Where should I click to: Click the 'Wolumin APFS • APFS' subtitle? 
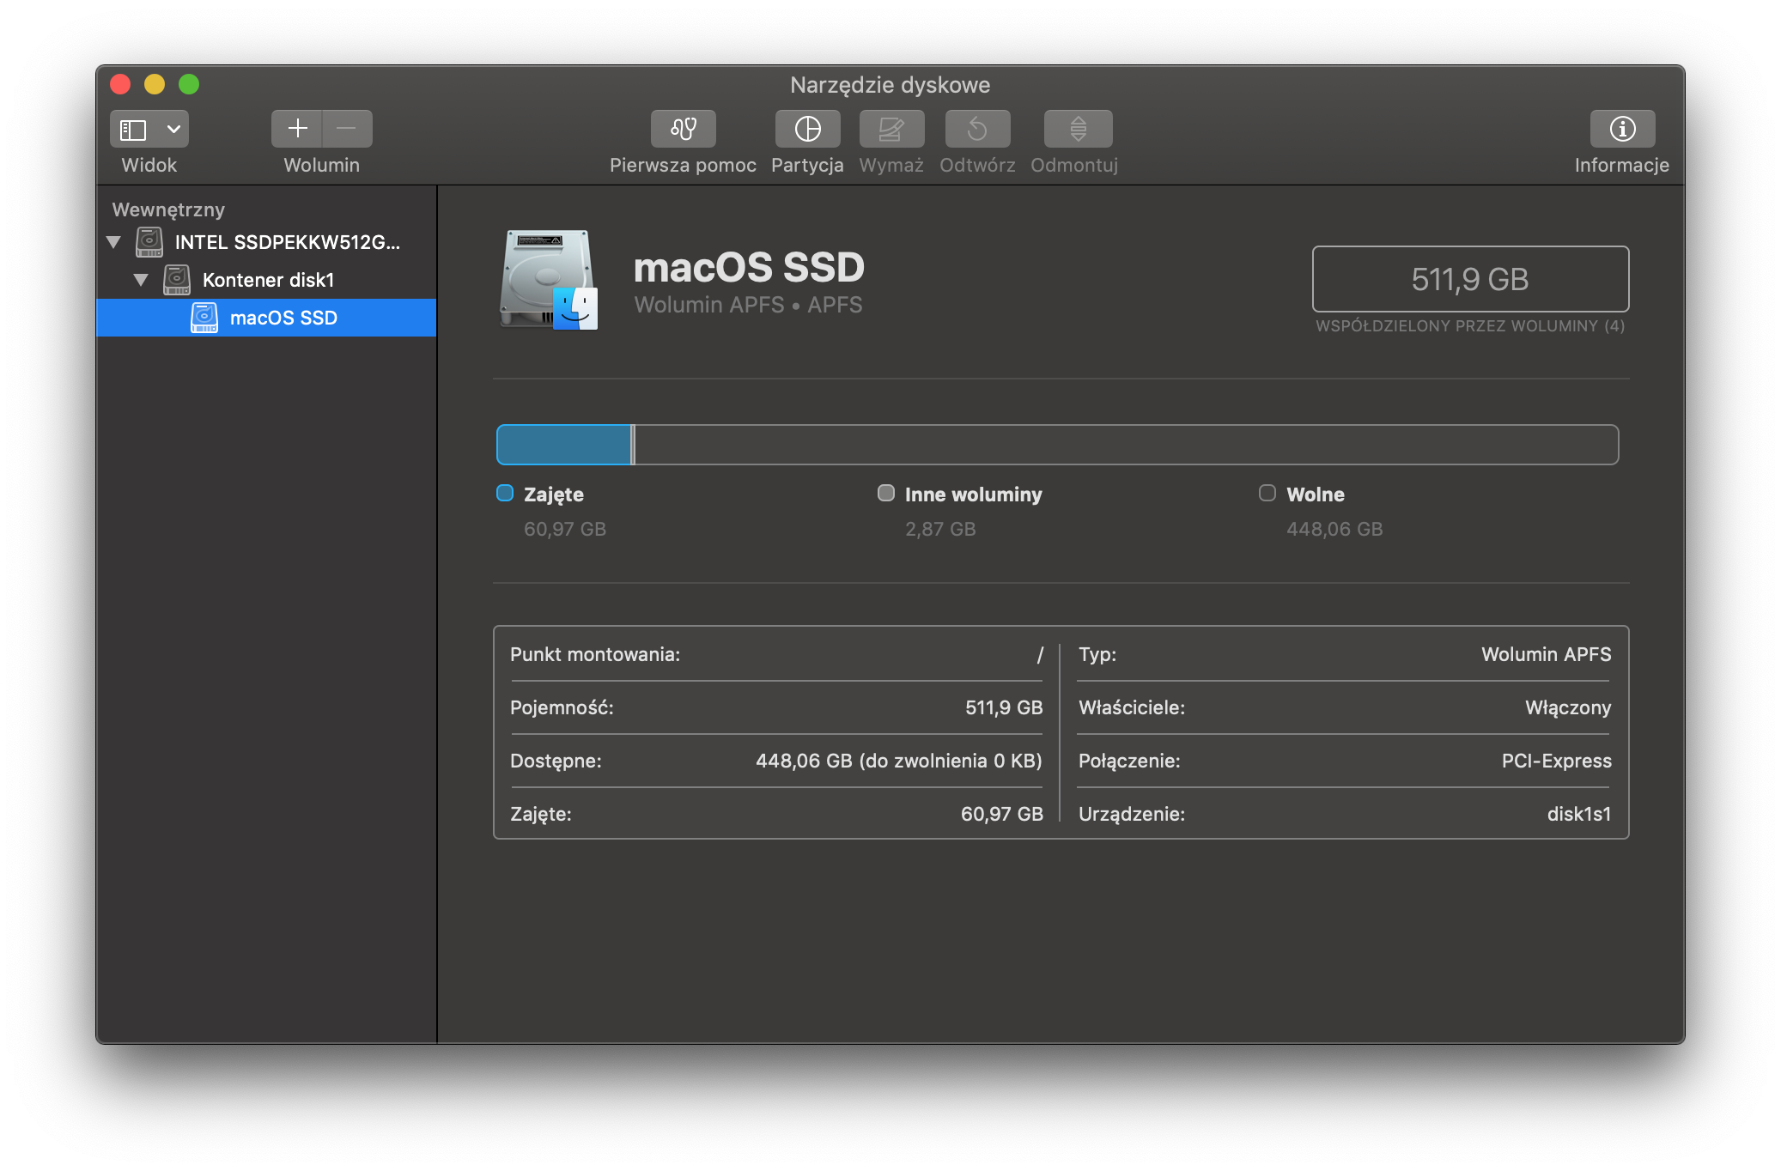(x=748, y=305)
